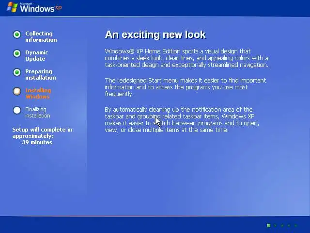Click the "Finalizing installation" label

coord(38,113)
